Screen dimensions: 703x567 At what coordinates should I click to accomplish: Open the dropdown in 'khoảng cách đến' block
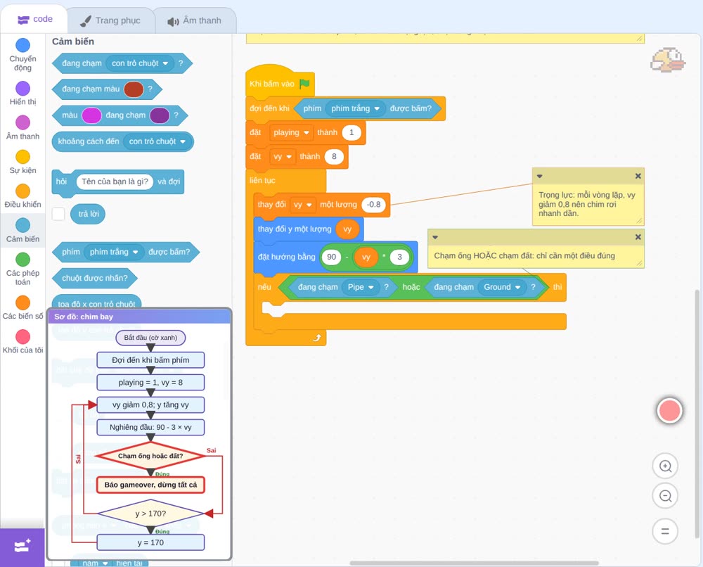click(x=157, y=141)
